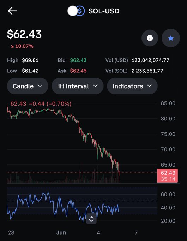Tap the candle readout 62.43 −0.44 (−0.70%)
The height and width of the screenshot is (241, 187).
[x=41, y=104]
